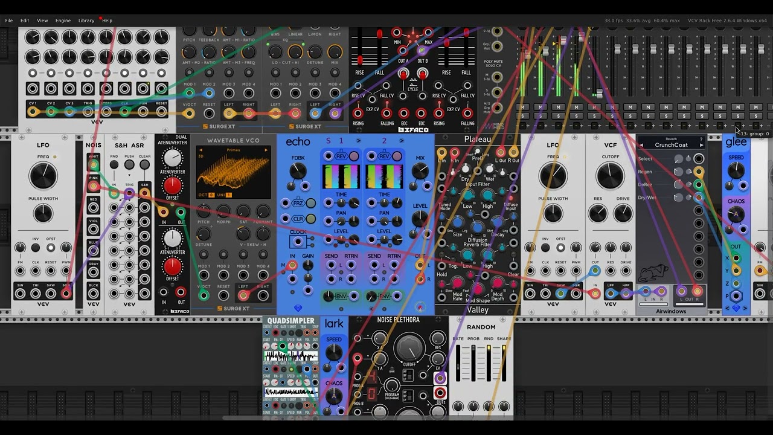Open the File menu
The width and height of the screenshot is (773, 435).
point(9,21)
